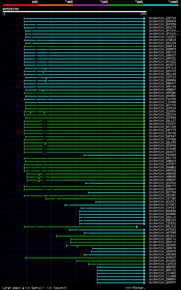Select label UniRef100_Q42690
Screen dimensions: 181x290
coord(163,245)
